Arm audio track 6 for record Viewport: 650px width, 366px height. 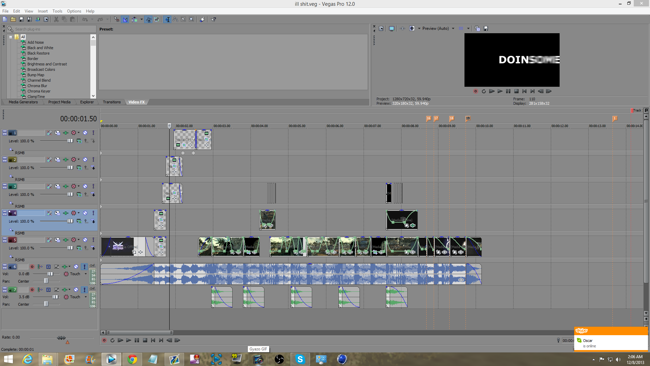[32, 267]
